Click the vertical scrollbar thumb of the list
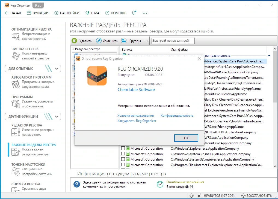 point(275,77)
